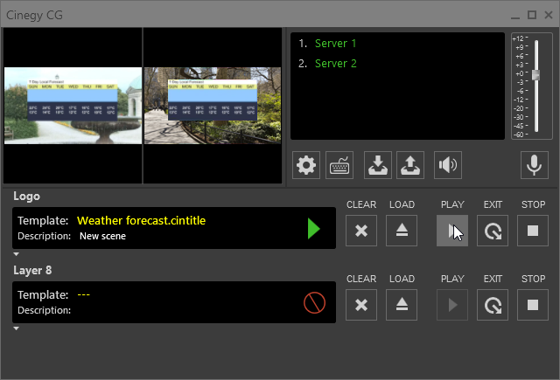Clear the Layer 8 template
The height and width of the screenshot is (380, 560).
pos(361,304)
